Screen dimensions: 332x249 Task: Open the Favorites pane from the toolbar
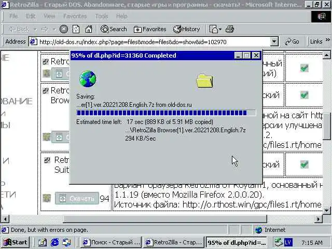(150, 29)
